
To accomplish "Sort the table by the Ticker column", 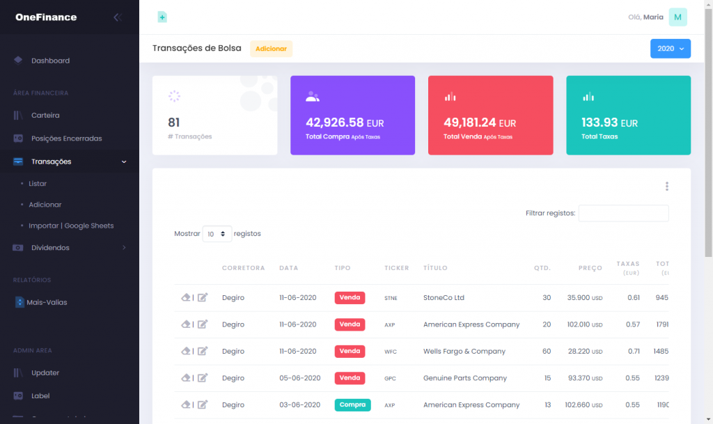I will [396, 268].
